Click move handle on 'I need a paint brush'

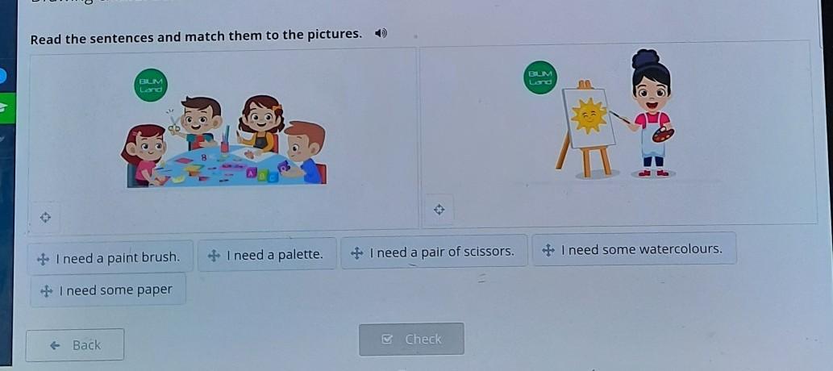pyautogui.click(x=44, y=260)
